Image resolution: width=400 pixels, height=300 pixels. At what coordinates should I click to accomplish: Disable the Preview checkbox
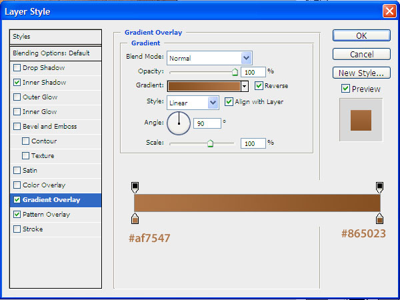click(x=345, y=89)
